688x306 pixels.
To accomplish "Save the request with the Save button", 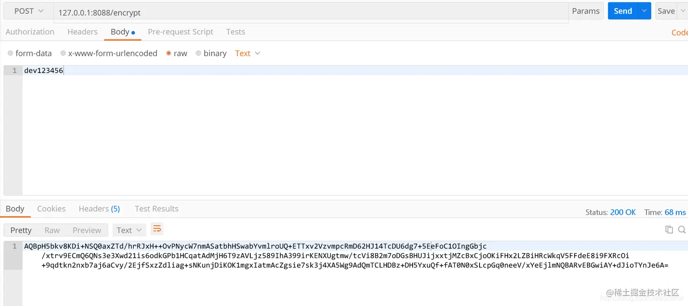I will [x=666, y=11].
